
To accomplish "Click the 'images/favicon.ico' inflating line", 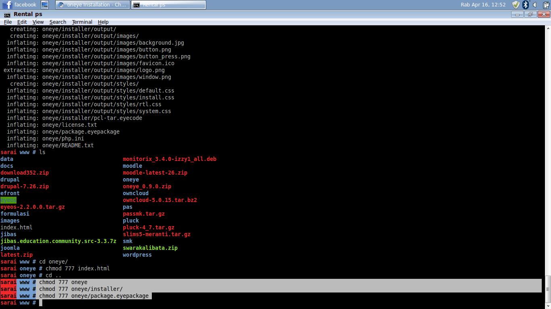I will (91, 63).
